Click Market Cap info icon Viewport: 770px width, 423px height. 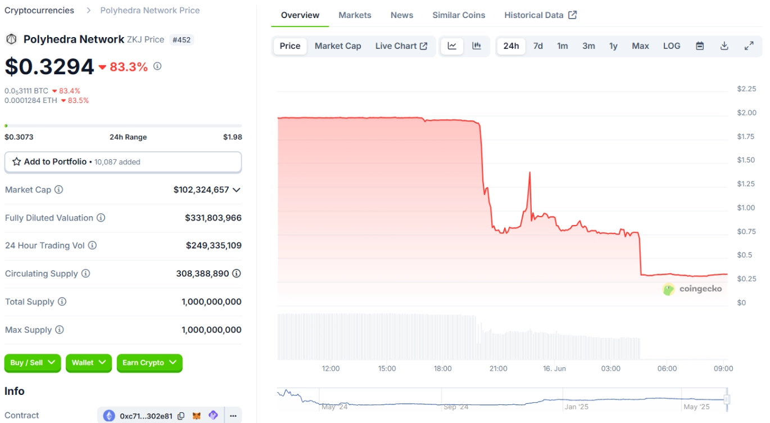point(58,190)
